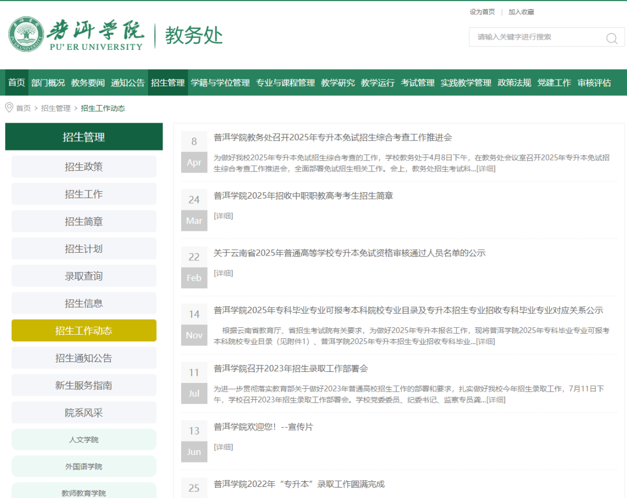Click the 8 Apr date badge
Screen dimensions: 627x498
tap(194, 152)
